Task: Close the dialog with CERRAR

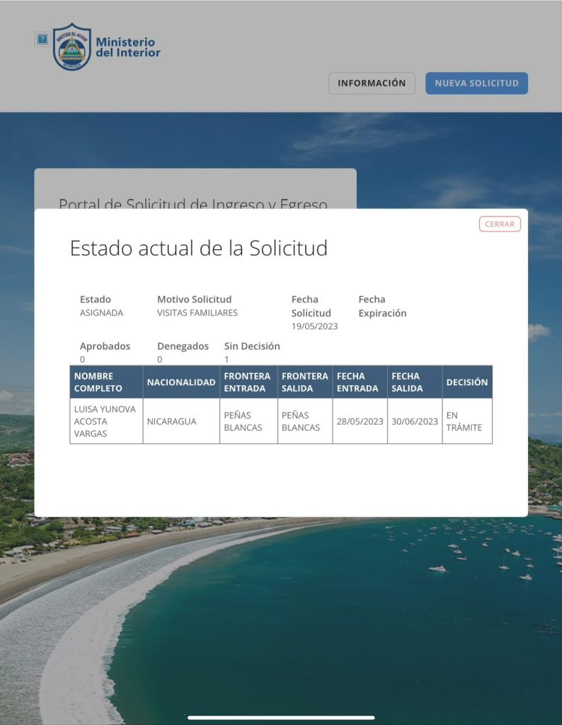Action: click(x=500, y=224)
